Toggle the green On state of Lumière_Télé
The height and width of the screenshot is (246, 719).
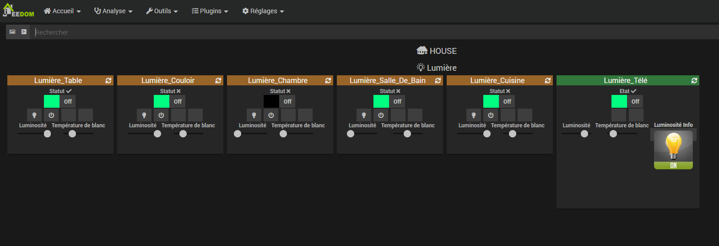[619, 101]
